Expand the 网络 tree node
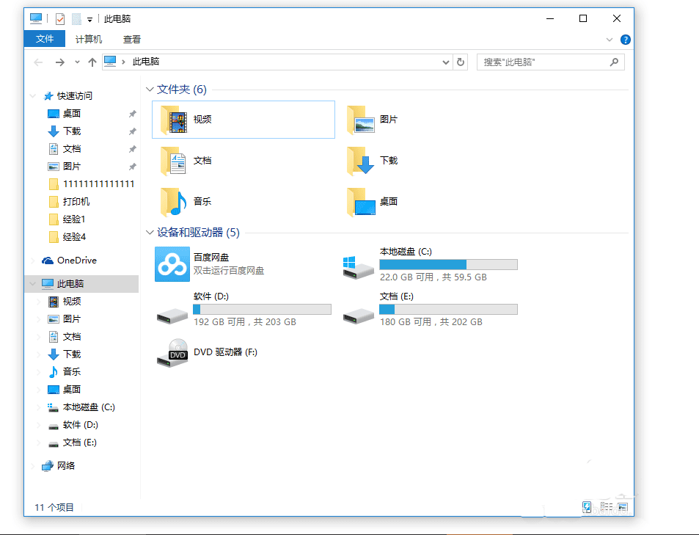This screenshot has height=535, width=699. click(x=32, y=466)
